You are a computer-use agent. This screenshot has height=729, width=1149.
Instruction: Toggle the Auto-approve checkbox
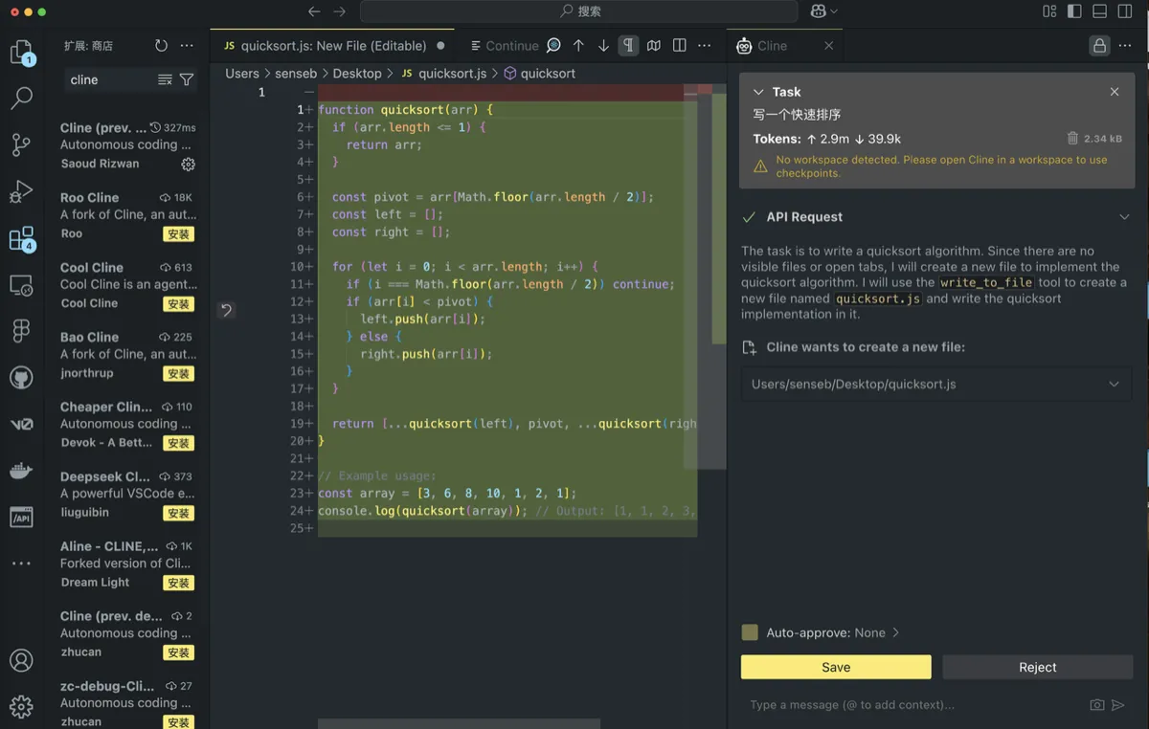click(750, 632)
